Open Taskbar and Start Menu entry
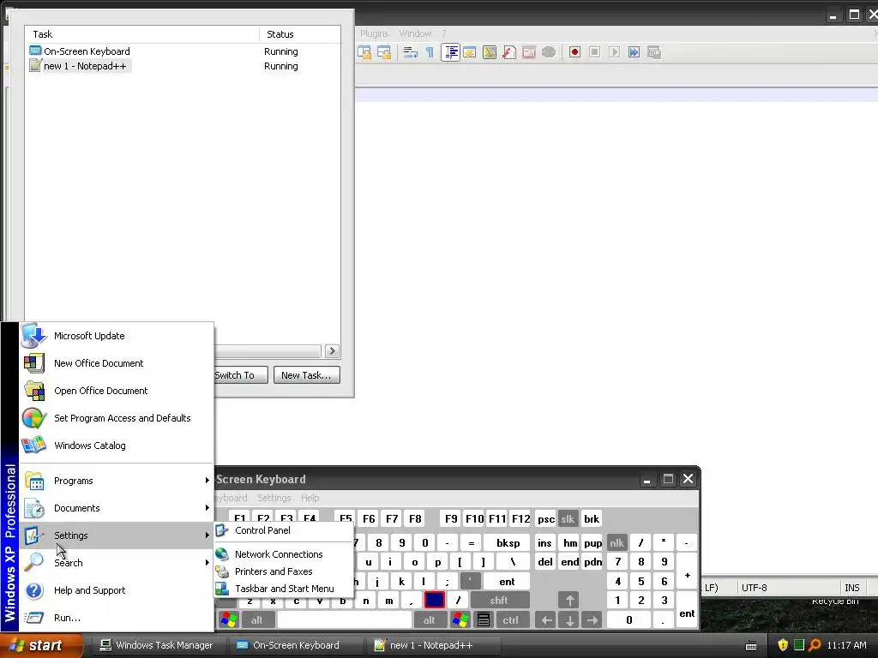The image size is (878, 658). (x=284, y=589)
